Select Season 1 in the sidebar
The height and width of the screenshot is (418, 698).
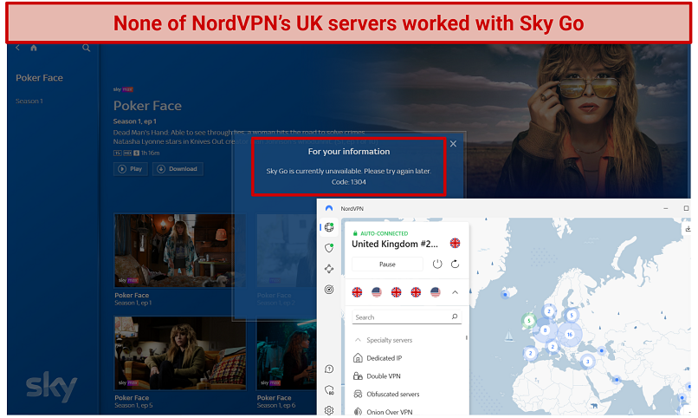pos(29,101)
